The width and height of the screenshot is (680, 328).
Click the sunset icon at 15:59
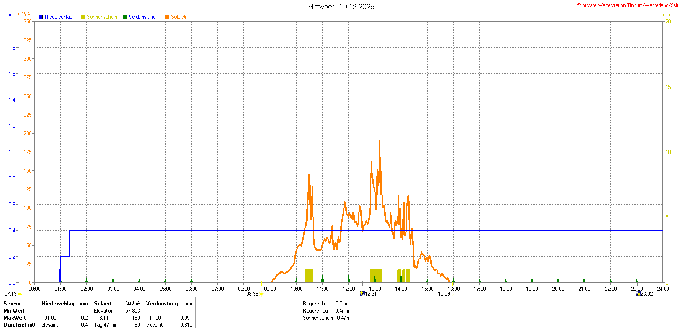[x=452, y=294]
